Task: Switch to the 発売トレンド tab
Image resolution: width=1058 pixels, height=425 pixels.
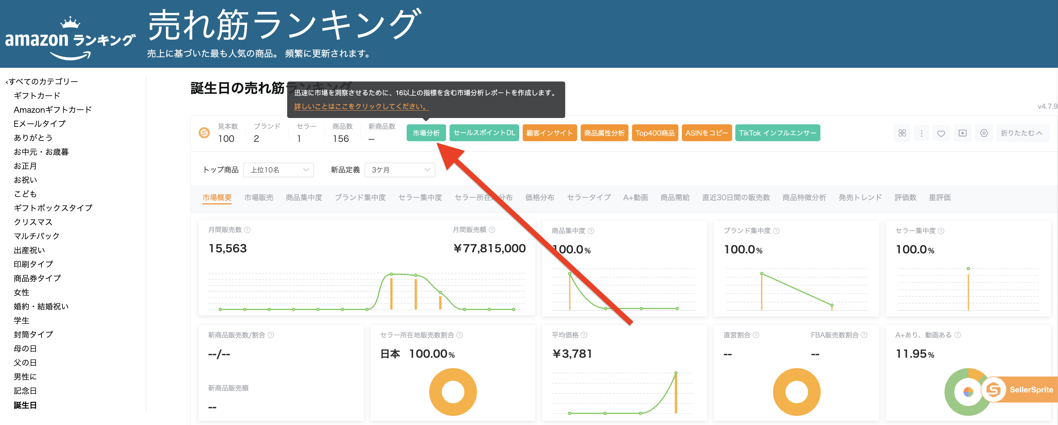Action: click(860, 197)
